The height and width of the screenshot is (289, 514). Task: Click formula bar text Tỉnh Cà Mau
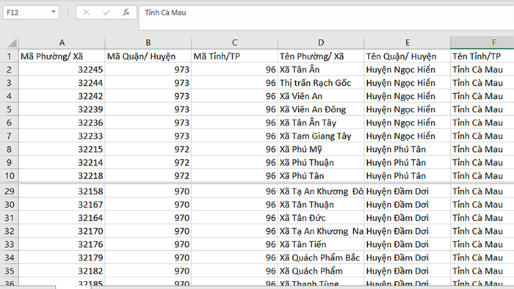click(165, 12)
